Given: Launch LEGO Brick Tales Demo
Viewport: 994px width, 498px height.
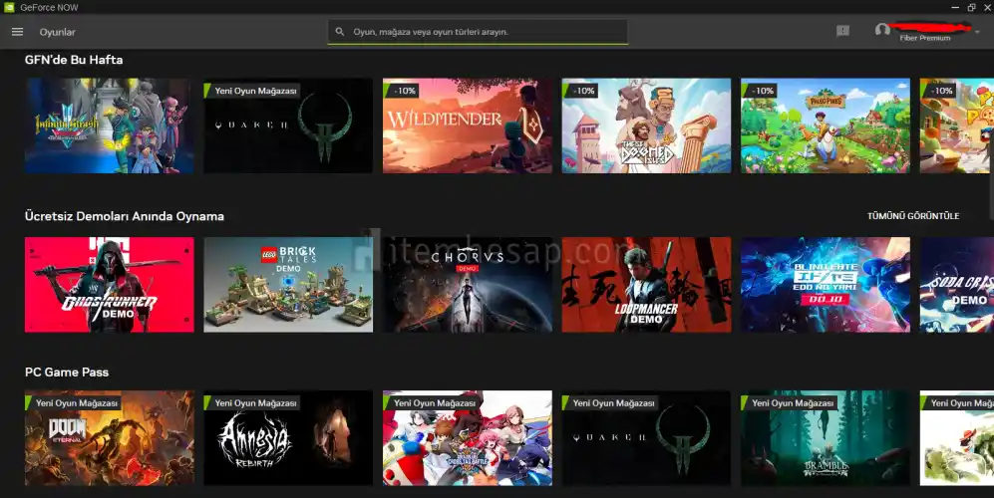Looking at the screenshot, I should click(x=288, y=284).
